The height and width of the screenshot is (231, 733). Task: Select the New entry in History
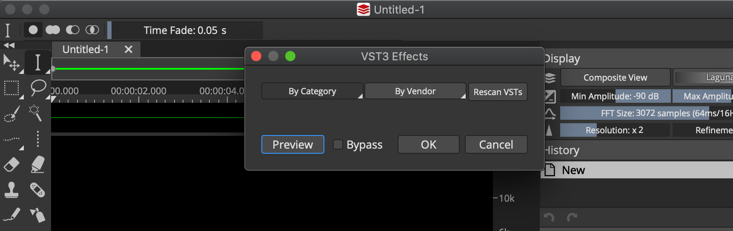click(x=573, y=170)
